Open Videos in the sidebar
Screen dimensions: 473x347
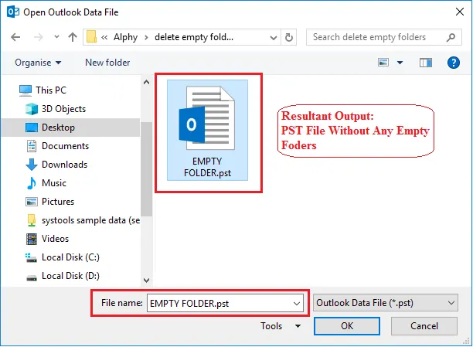(55, 239)
